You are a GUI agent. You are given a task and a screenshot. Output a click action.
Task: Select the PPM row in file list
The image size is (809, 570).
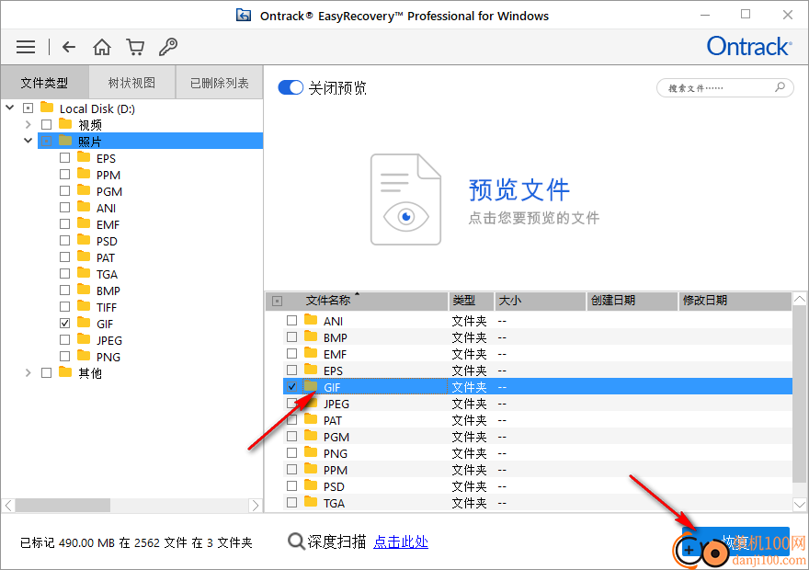tap(538, 470)
